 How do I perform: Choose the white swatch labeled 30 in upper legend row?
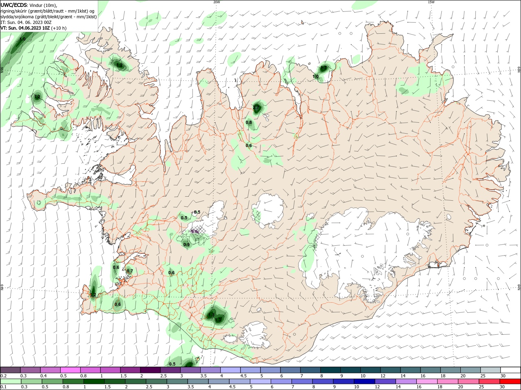pyautogui.click(x=510, y=370)
